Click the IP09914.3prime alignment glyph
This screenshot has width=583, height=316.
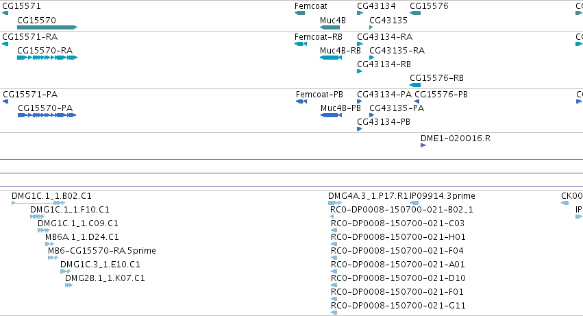(414, 203)
